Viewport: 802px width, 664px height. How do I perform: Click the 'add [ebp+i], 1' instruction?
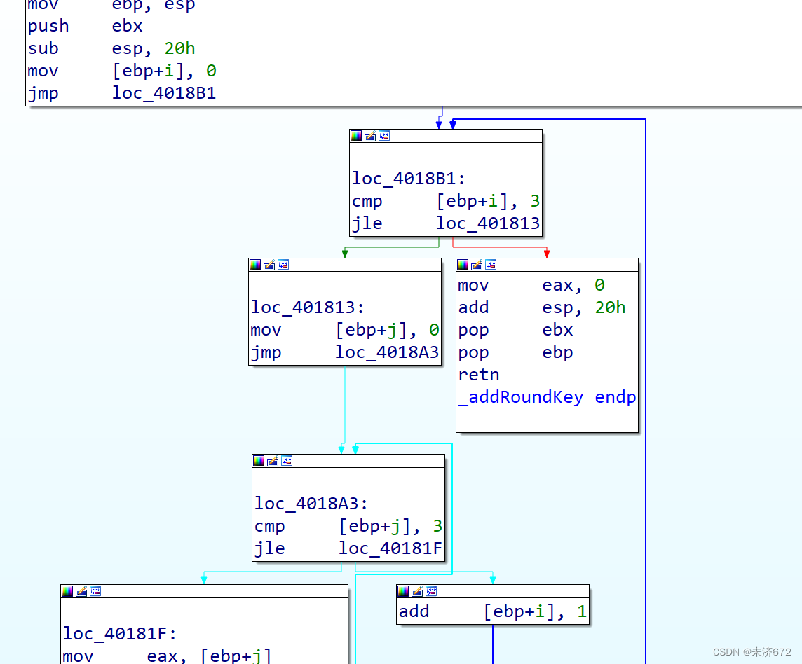tap(493, 611)
